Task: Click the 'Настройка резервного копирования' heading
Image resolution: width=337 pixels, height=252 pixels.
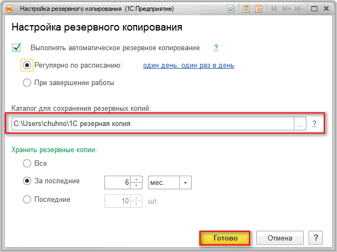Action: click(97, 27)
